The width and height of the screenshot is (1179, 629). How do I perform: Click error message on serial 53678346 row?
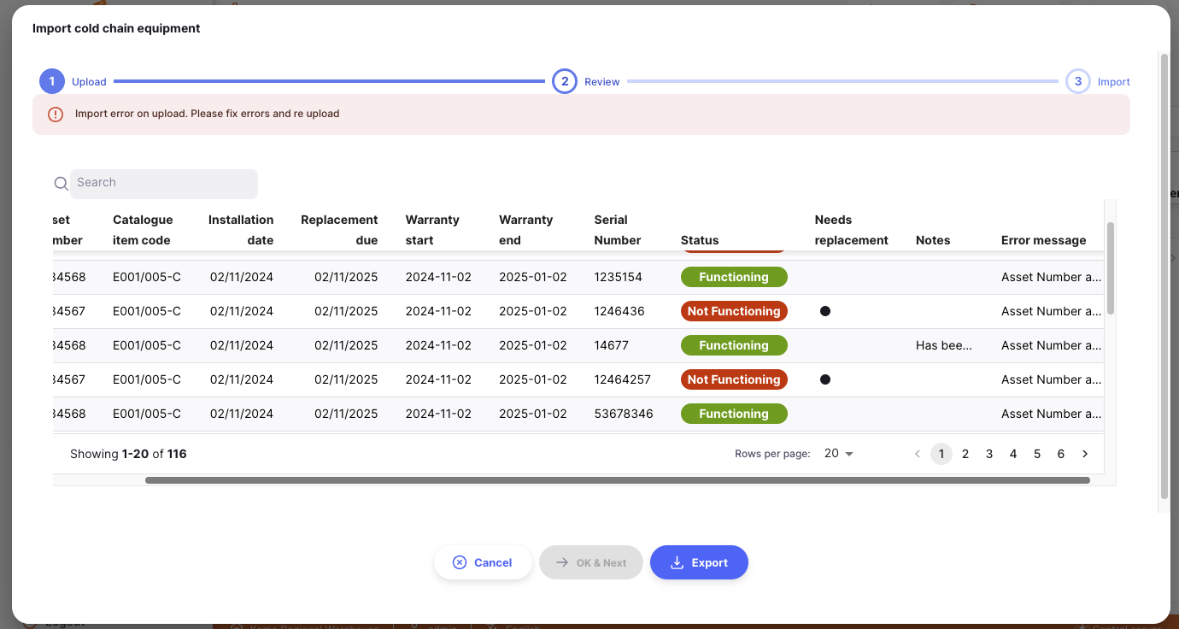(1052, 414)
